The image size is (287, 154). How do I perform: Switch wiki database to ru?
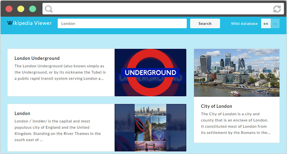click(275, 23)
